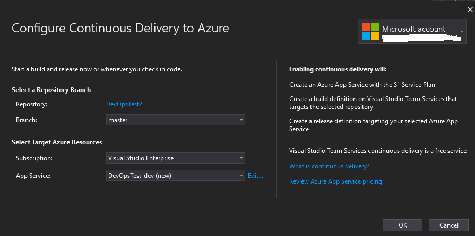Click the Edit... link beside App Service
Image resolution: width=475 pixels, height=236 pixels.
[255, 175]
